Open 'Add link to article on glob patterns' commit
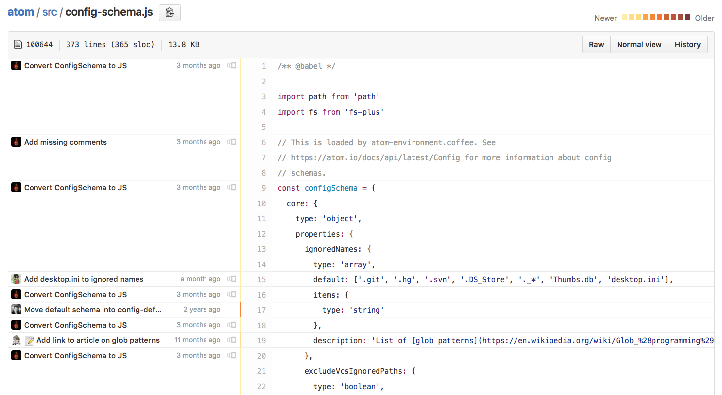722x395 pixels. (98, 340)
